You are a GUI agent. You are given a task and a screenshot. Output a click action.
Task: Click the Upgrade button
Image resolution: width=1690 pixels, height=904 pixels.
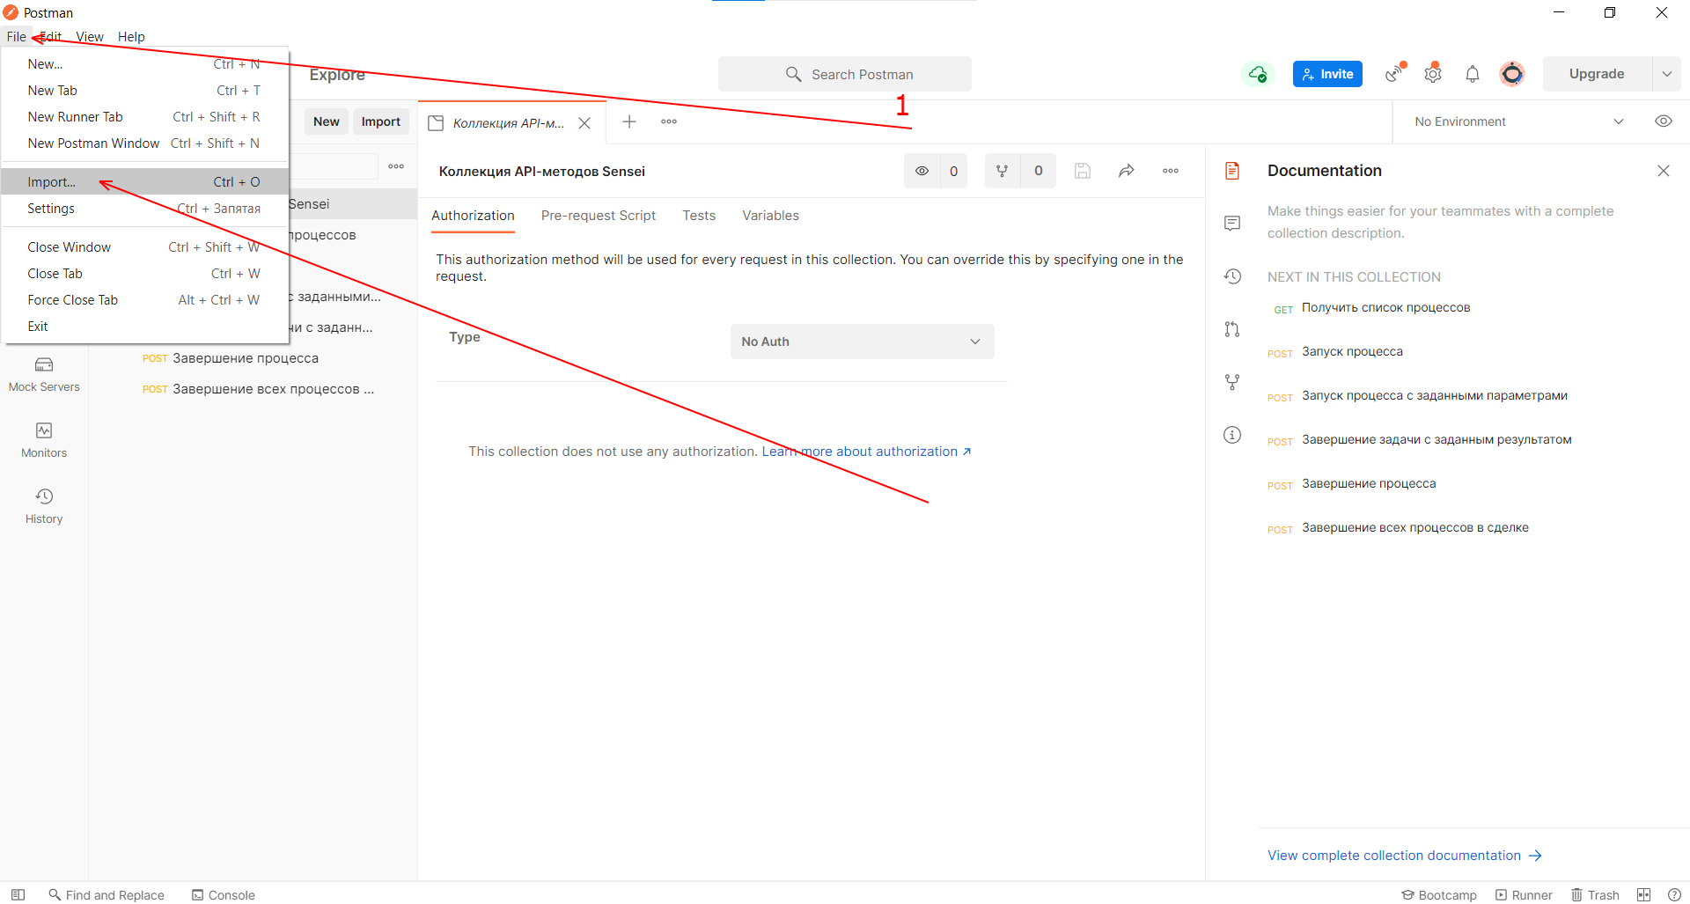1597,74
